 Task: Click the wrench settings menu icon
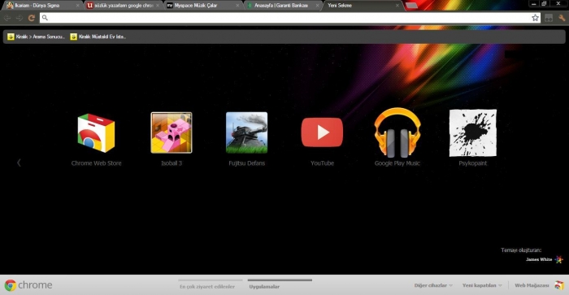[x=562, y=18]
